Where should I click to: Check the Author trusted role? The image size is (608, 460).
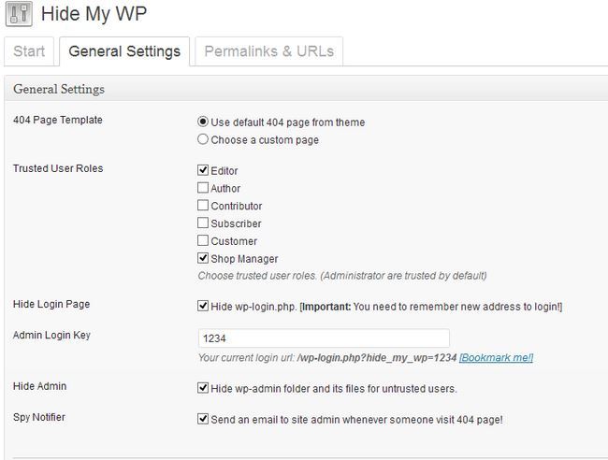(x=203, y=188)
